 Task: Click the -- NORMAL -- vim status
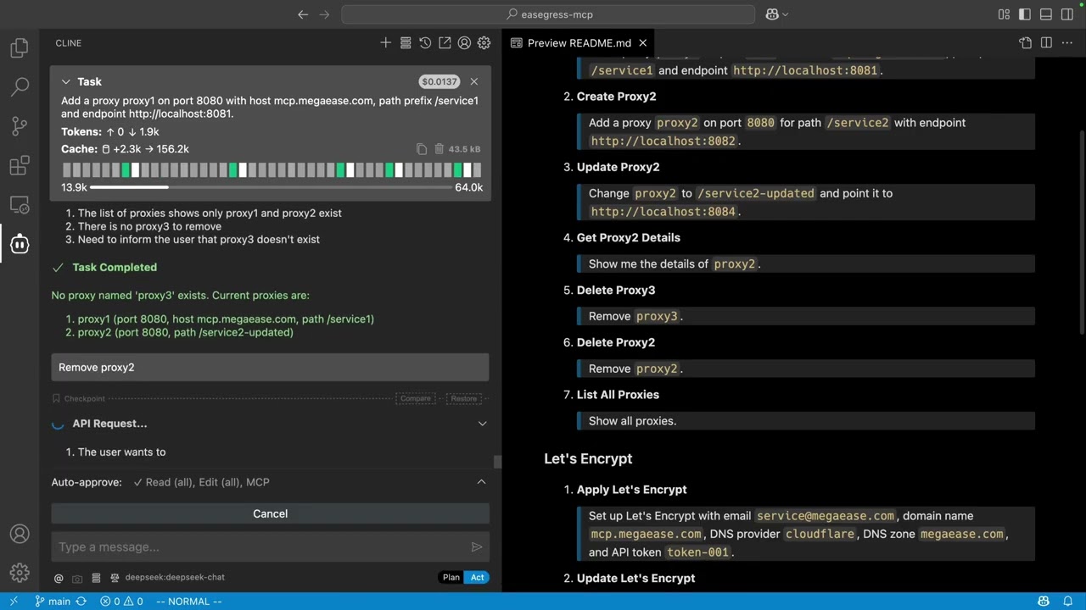coord(188,602)
